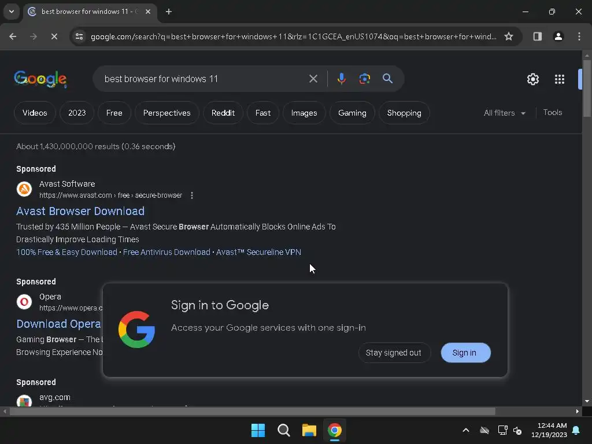Open Google quick settings gear
The image size is (592, 444).
[532, 79]
